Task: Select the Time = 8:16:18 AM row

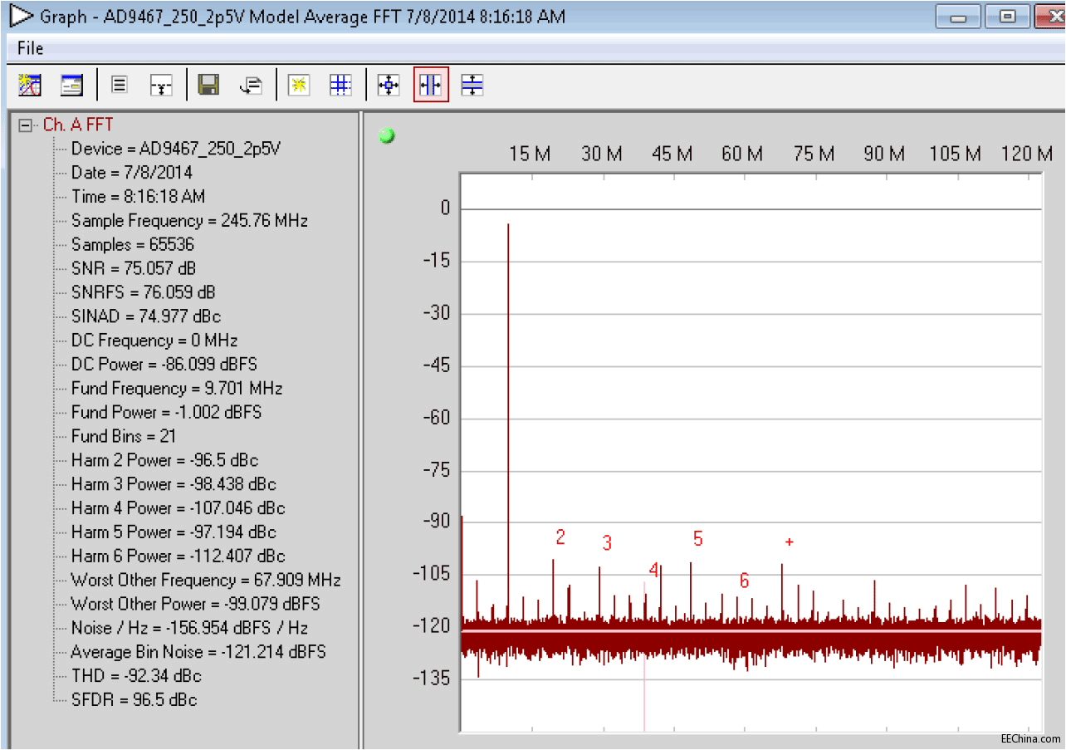Action: [x=138, y=197]
